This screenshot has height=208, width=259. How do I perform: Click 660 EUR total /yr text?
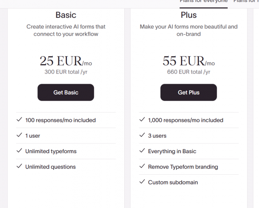point(188,72)
